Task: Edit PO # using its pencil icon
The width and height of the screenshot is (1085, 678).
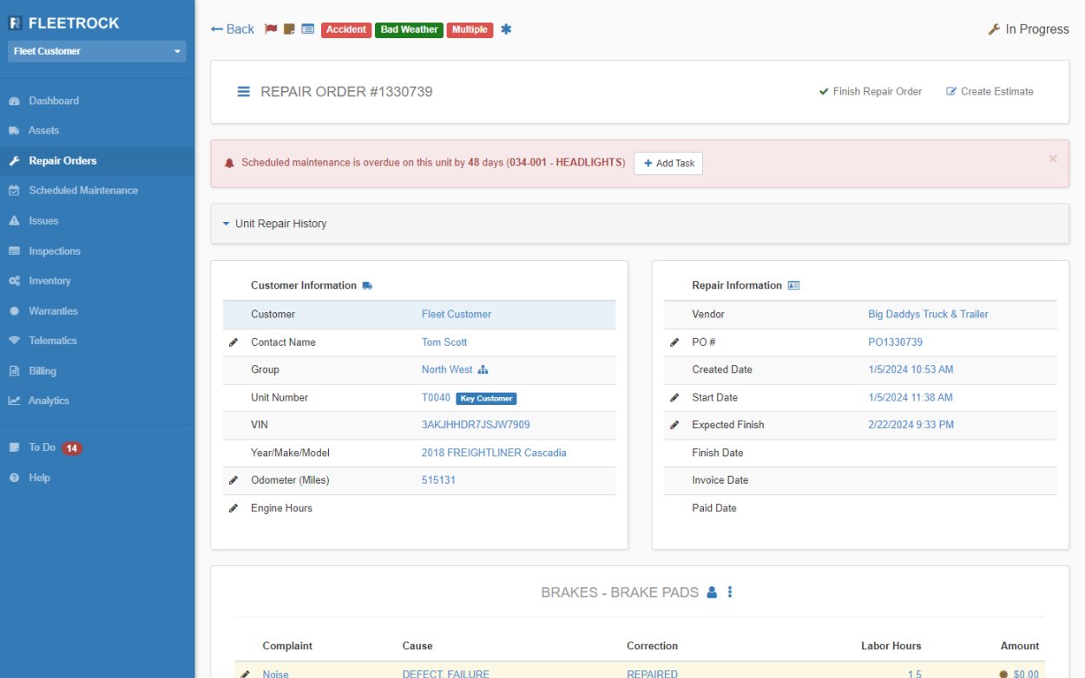Action: 674,342
